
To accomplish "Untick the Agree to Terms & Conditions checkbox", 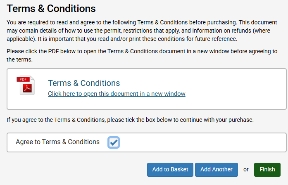I will tap(114, 142).
